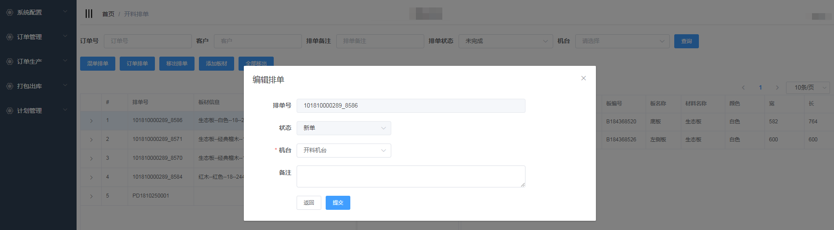Go to next page arrow in pagination
Viewport: 834px width, 230px height.
pyautogui.click(x=777, y=87)
